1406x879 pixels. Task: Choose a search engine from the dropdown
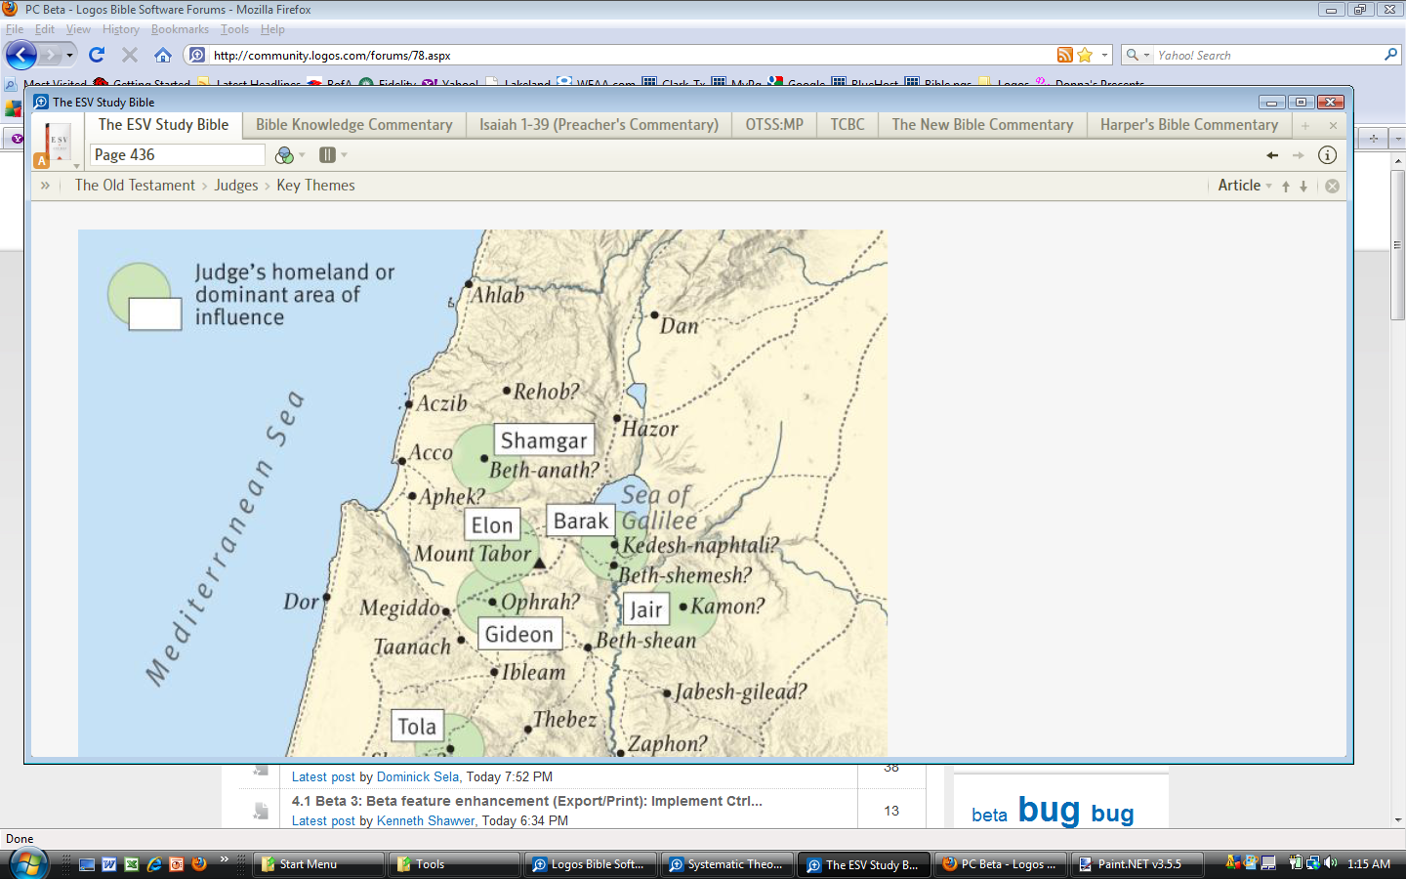pyautogui.click(x=1137, y=55)
